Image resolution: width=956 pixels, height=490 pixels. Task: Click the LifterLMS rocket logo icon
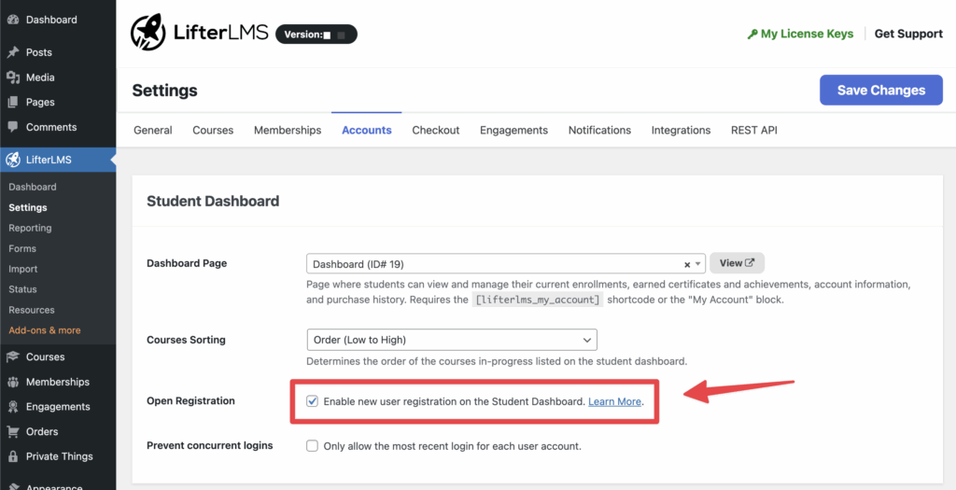coord(148,34)
